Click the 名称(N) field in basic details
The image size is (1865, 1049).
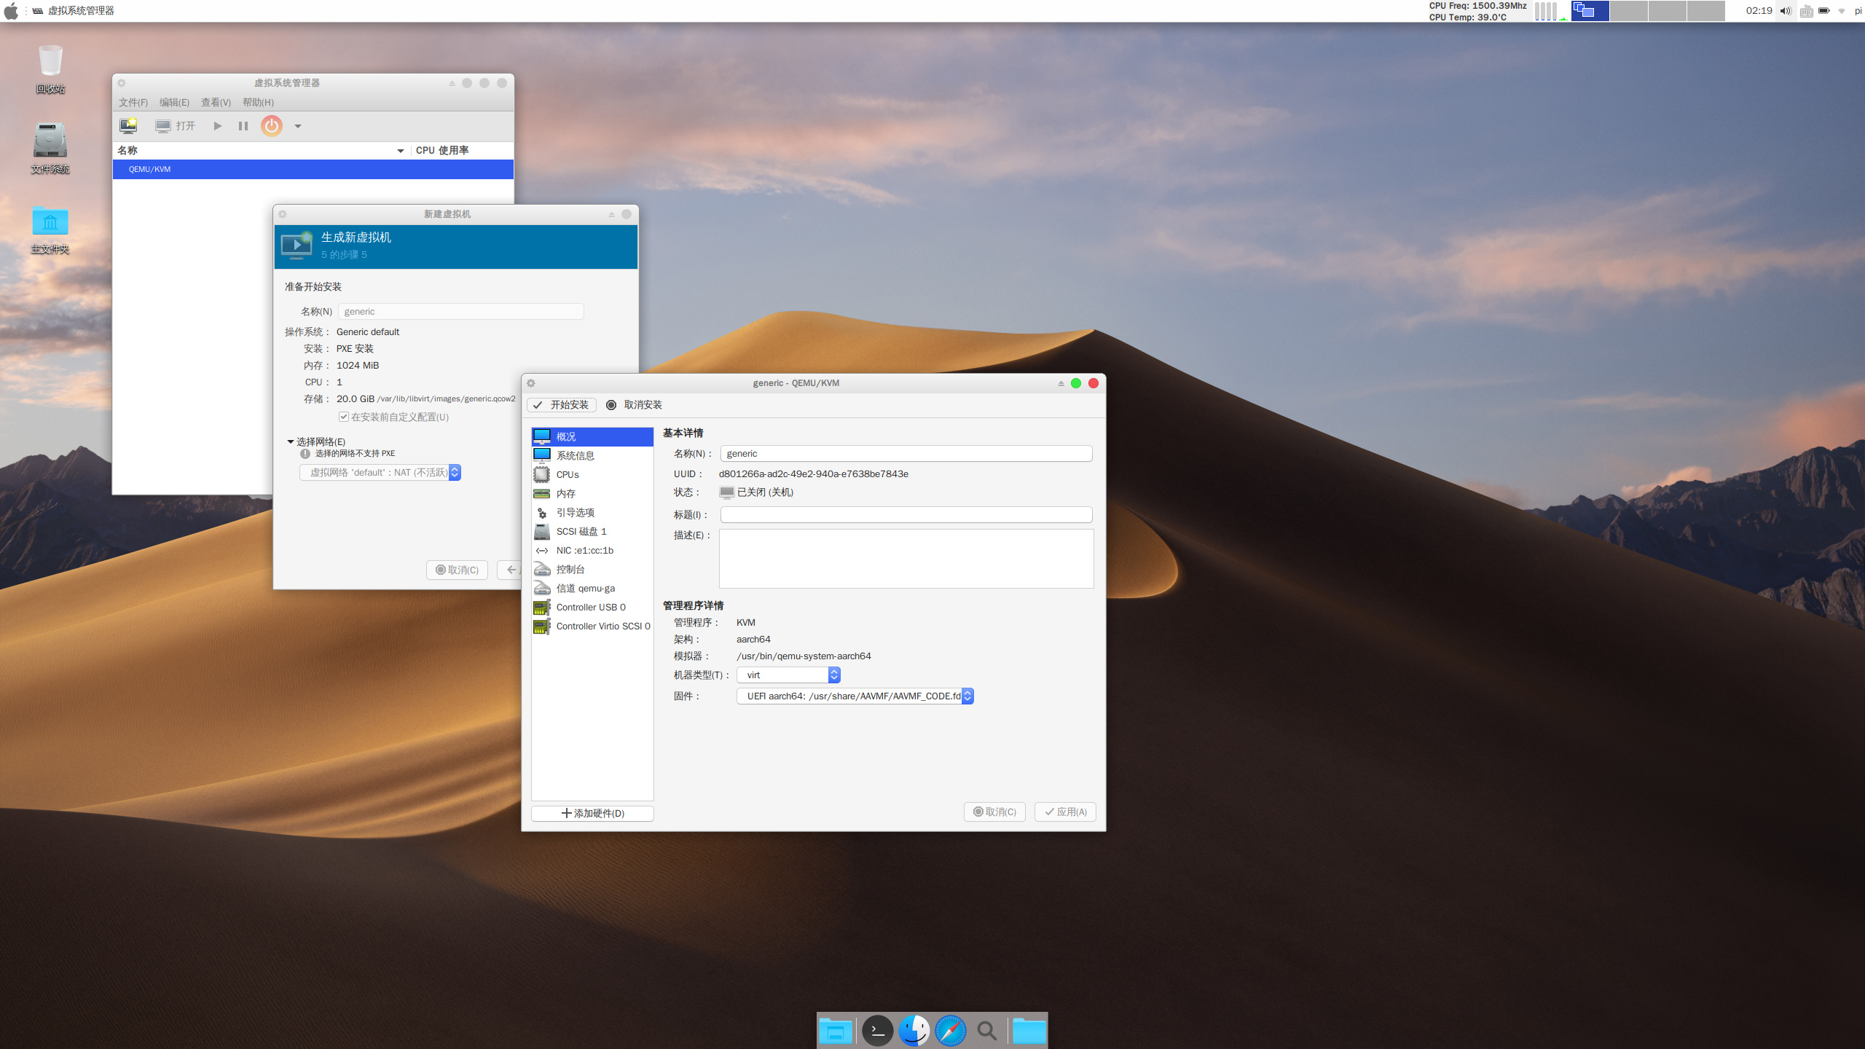point(906,454)
